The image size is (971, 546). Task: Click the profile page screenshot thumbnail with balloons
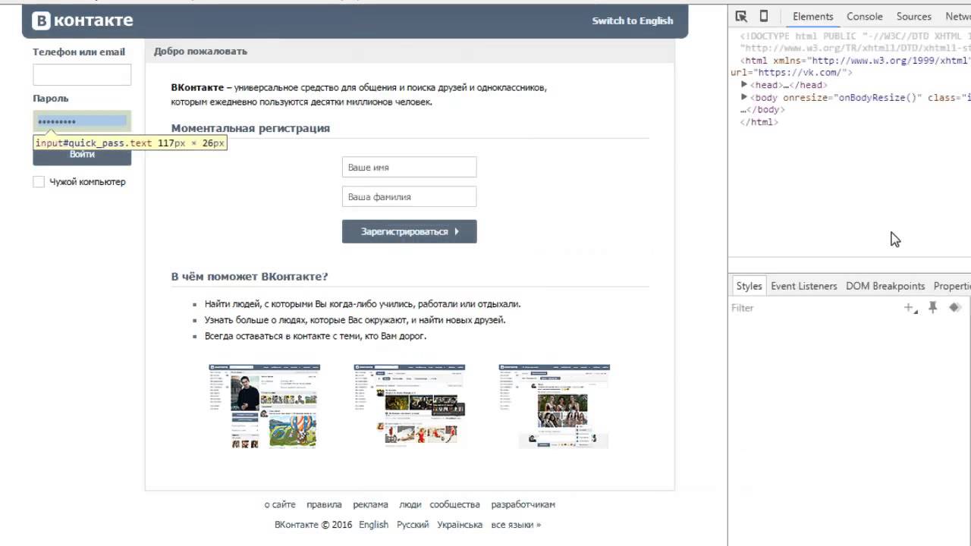tap(264, 406)
